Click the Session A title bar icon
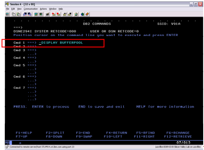 tap(7, 4)
